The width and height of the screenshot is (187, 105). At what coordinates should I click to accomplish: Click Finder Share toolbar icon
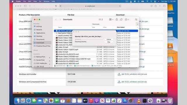[x=117, y=20]
